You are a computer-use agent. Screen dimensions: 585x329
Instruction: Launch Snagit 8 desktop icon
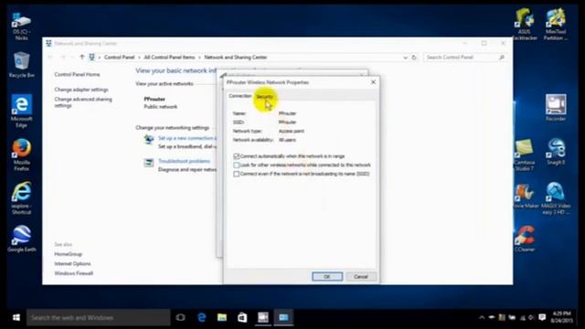[x=556, y=152]
